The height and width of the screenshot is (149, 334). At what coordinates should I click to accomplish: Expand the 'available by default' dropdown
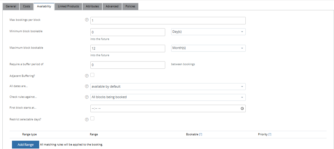click(168, 87)
